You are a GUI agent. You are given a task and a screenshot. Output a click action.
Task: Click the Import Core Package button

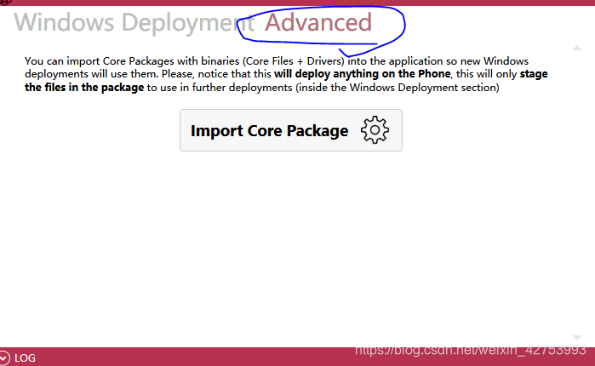click(x=291, y=130)
